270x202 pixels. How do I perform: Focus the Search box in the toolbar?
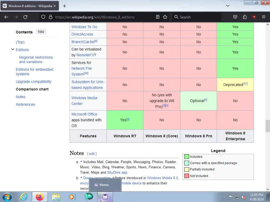pyautogui.click(x=197, y=17)
